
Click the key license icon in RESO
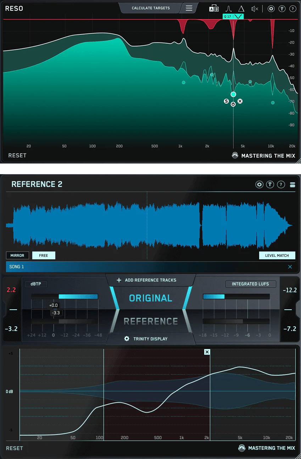(x=282, y=9)
